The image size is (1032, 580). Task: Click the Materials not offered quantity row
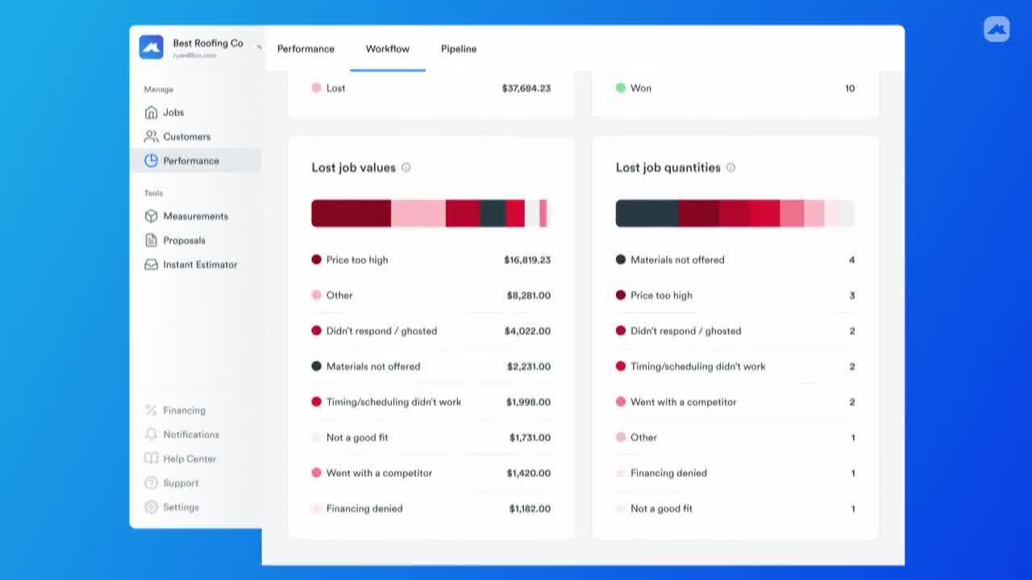click(x=734, y=260)
